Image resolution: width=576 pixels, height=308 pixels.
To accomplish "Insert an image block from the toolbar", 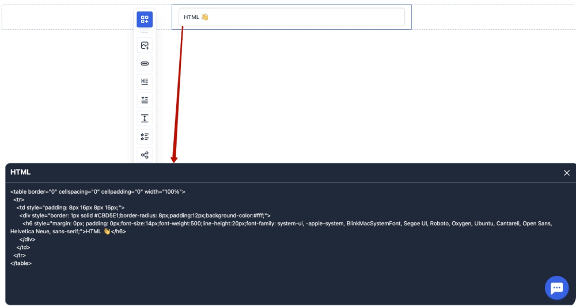I will pos(145,45).
